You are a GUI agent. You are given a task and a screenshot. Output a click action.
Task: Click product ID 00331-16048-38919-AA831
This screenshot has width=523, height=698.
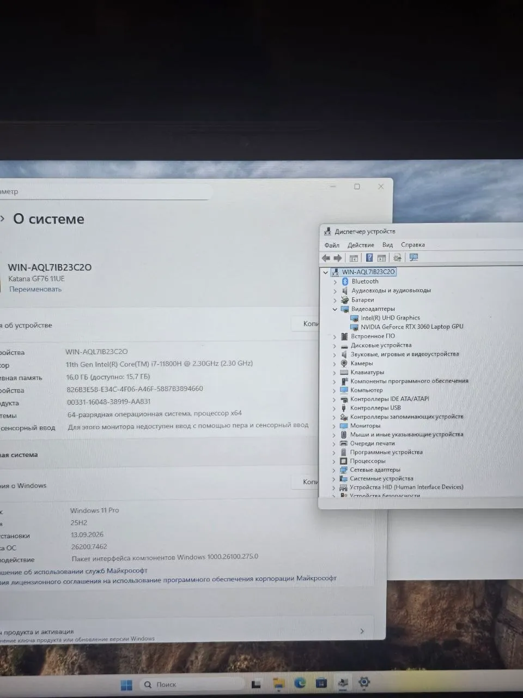(x=109, y=402)
